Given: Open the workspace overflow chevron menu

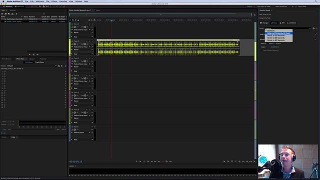Looking at the screenshot, I should [x=292, y=6].
